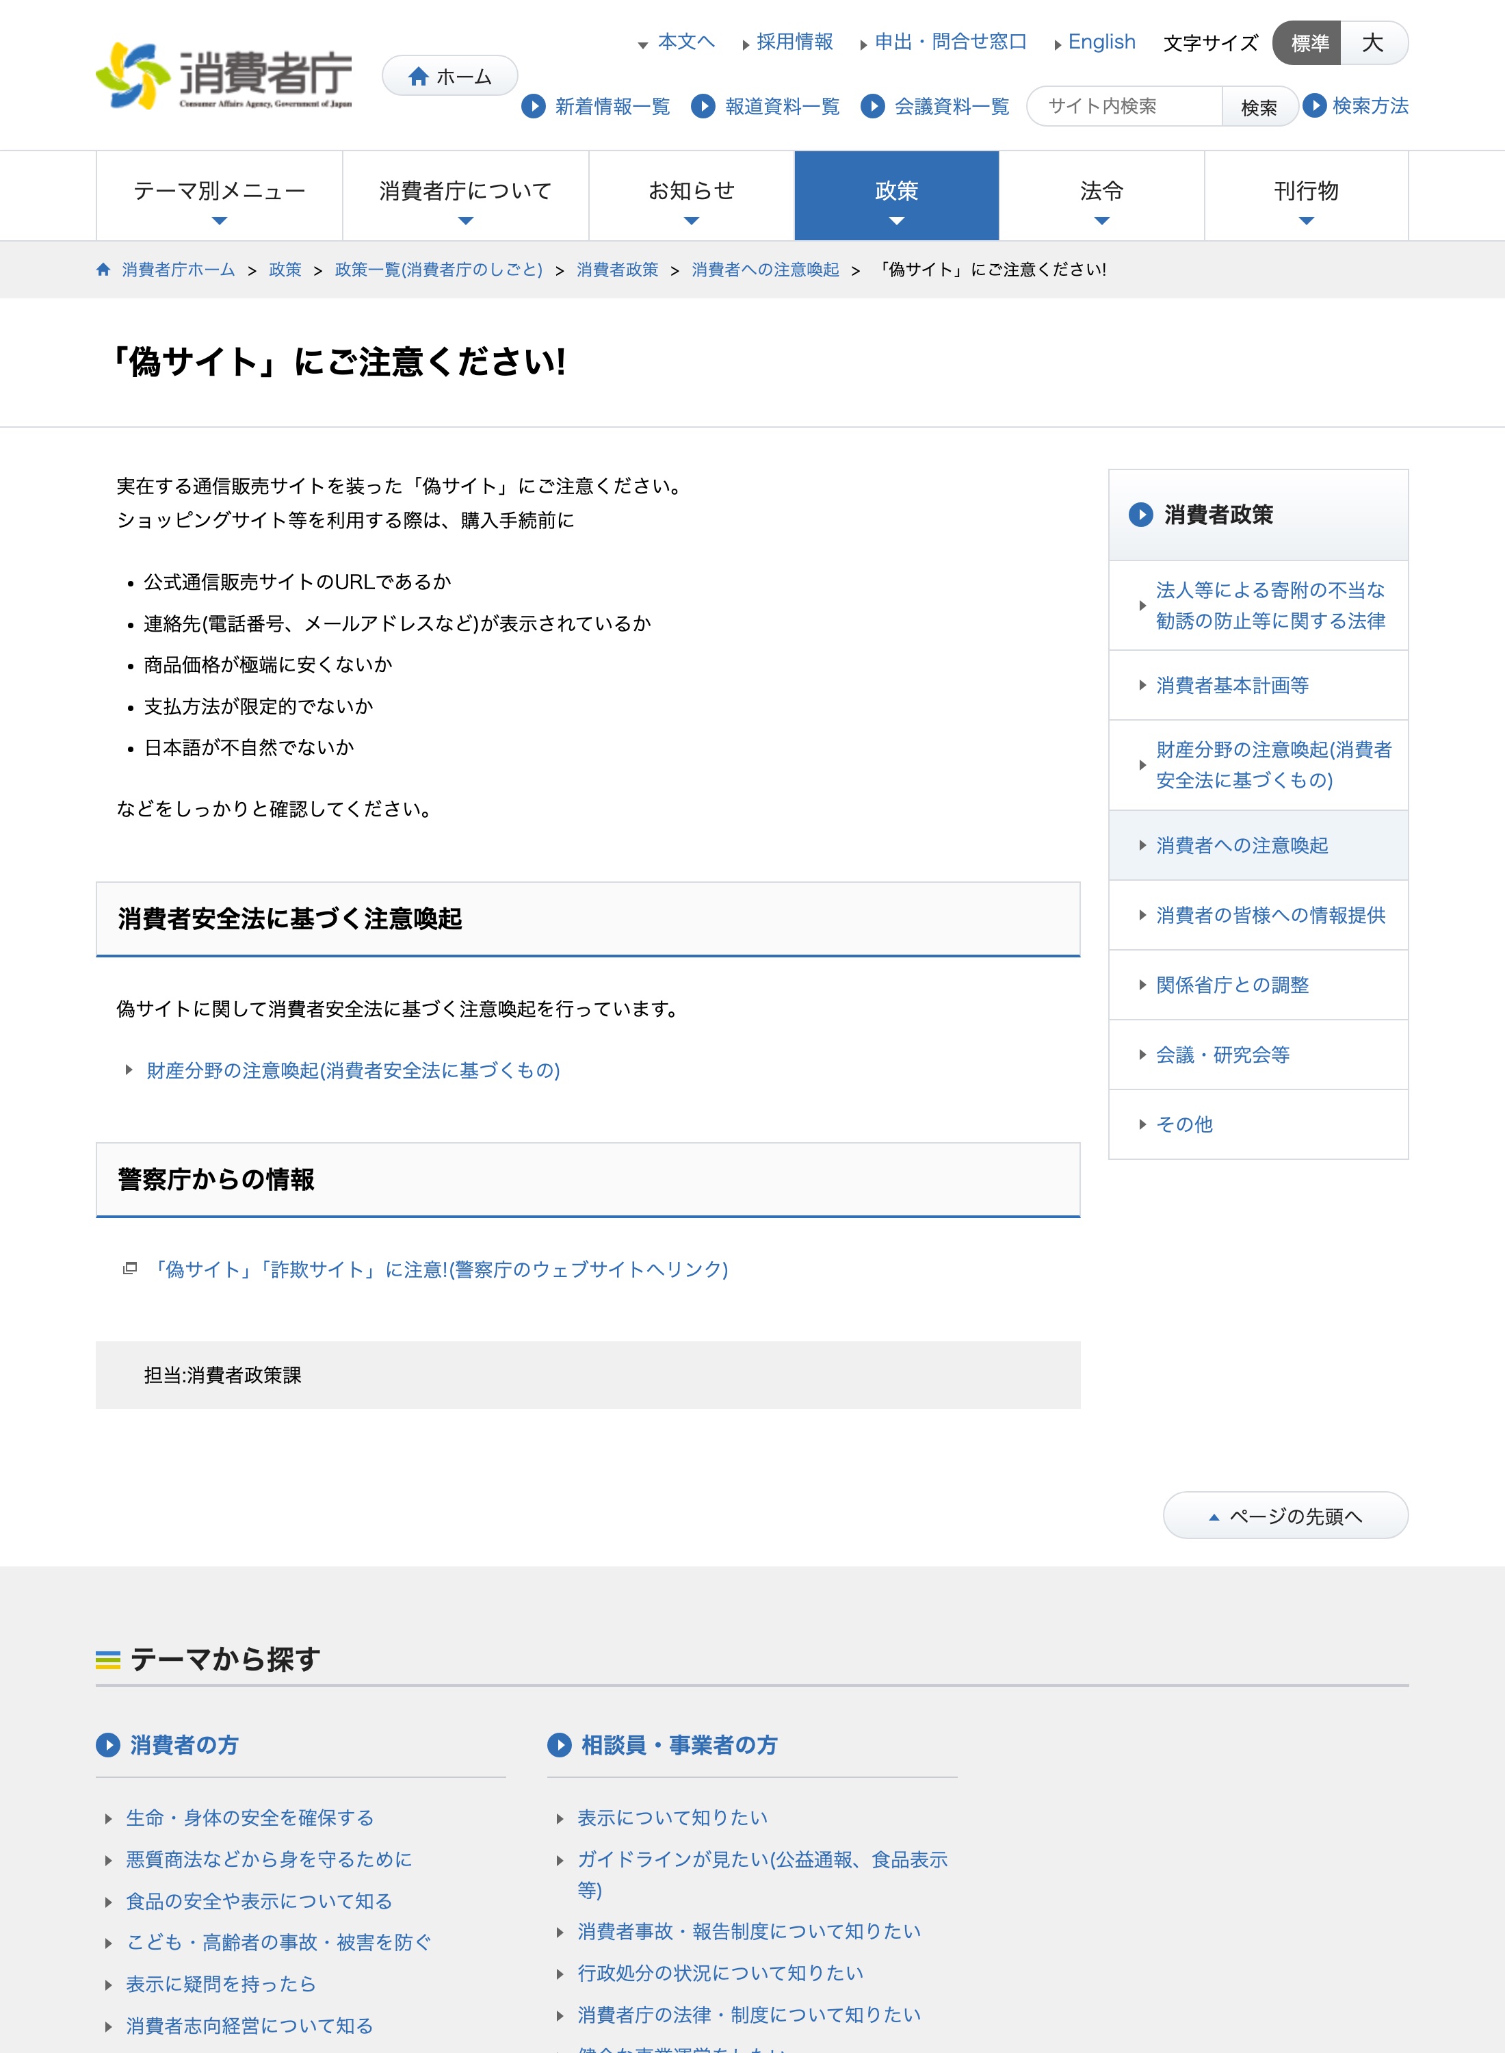Click the ホーム button
Image resolution: width=1505 pixels, height=2053 pixels.
(450, 77)
